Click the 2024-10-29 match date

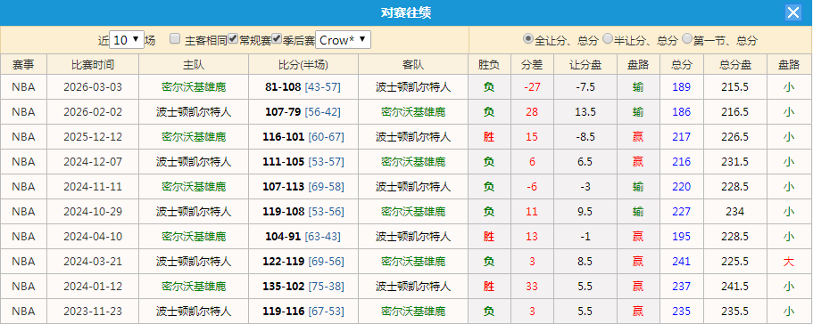93,211
